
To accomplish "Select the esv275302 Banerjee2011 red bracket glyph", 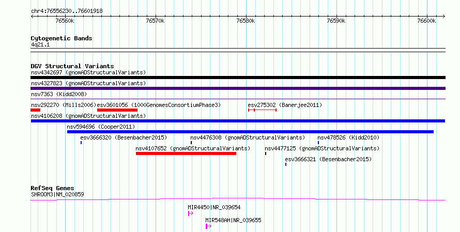I will click(262, 110).
